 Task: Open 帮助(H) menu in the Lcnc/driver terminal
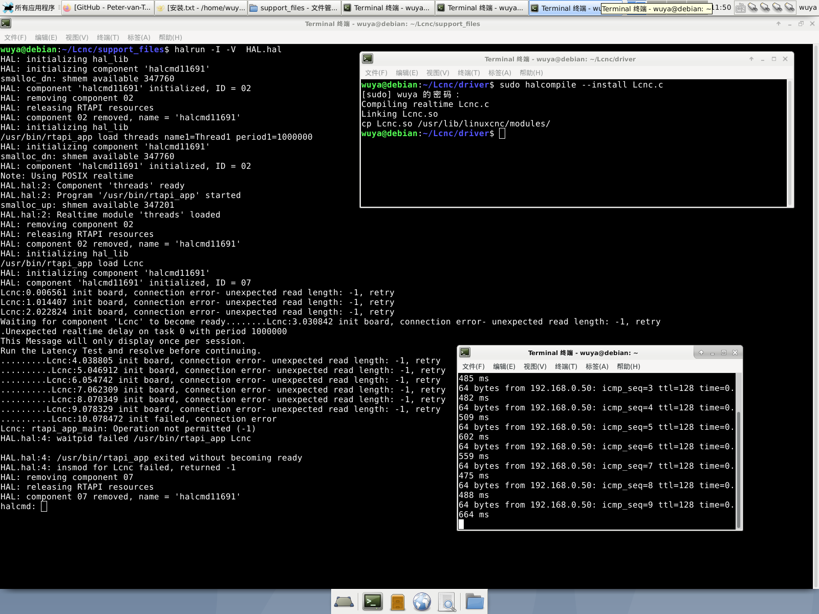pyautogui.click(x=531, y=73)
